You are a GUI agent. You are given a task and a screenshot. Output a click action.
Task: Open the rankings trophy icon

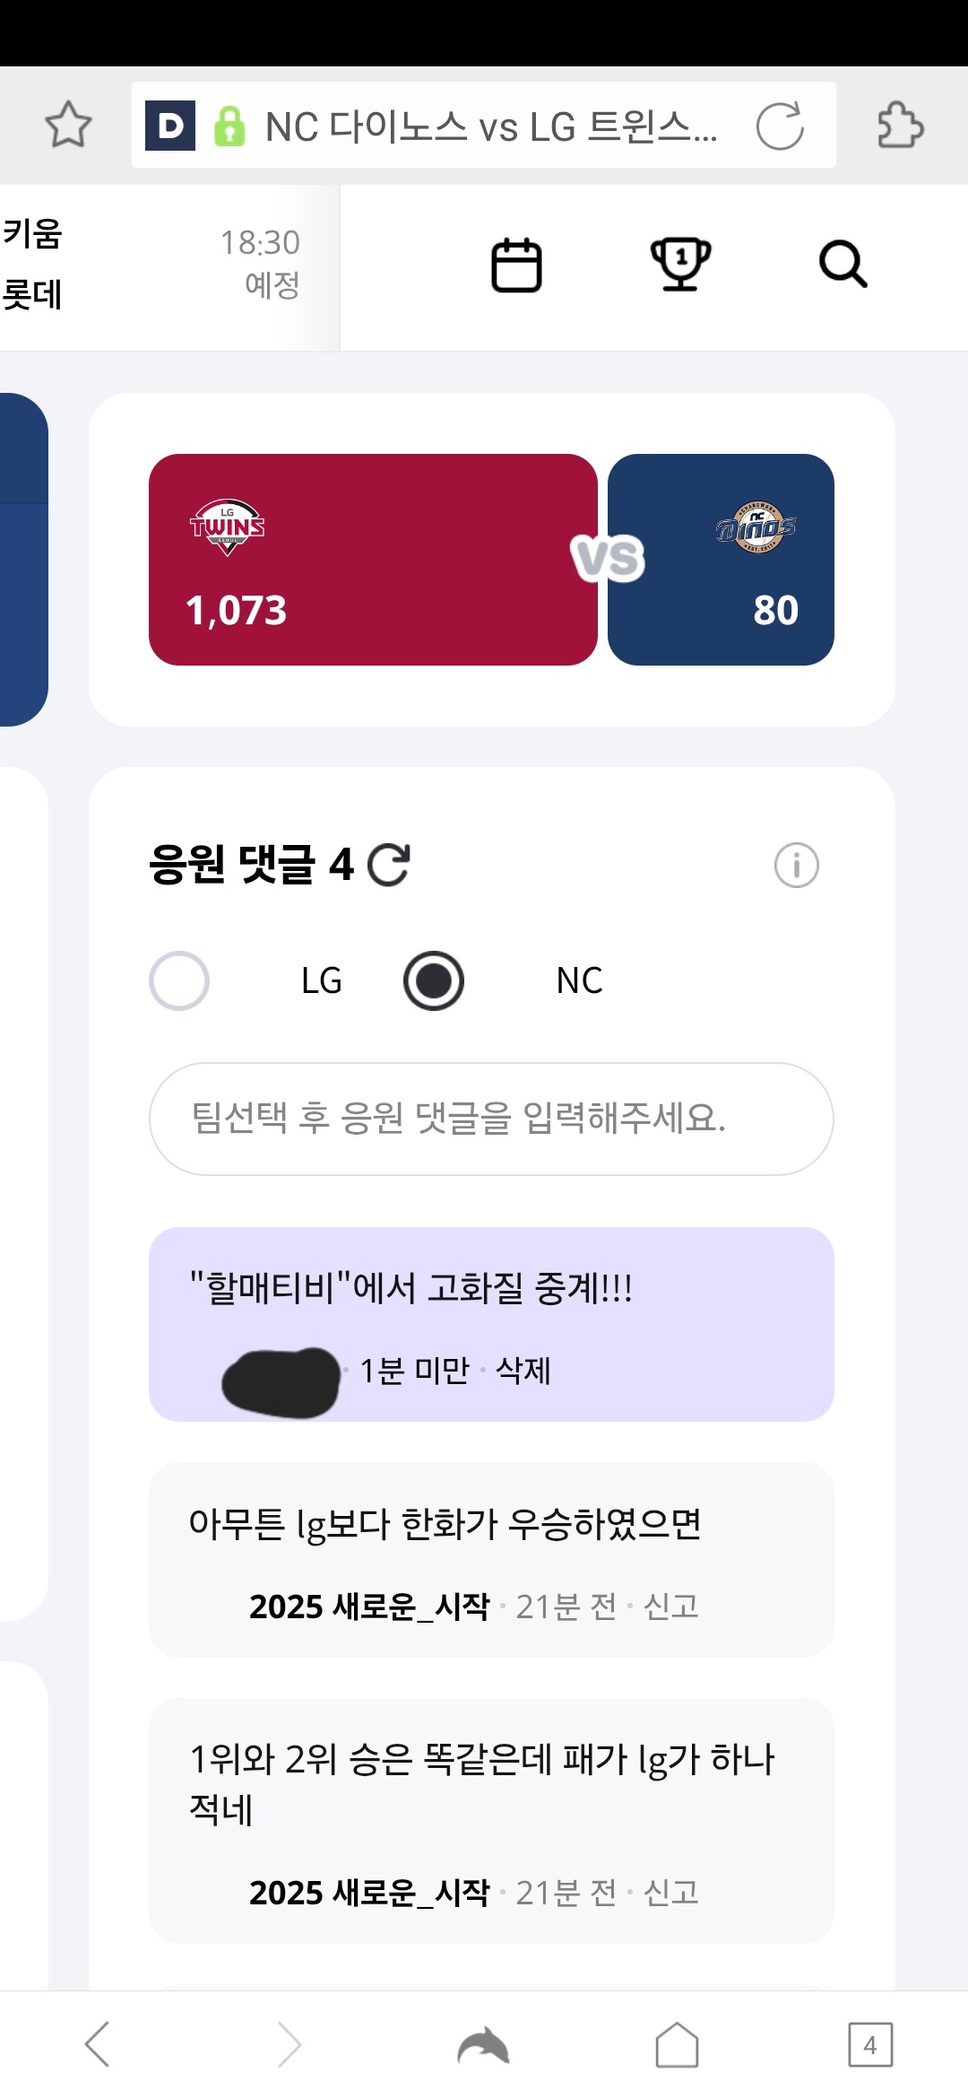[680, 265]
